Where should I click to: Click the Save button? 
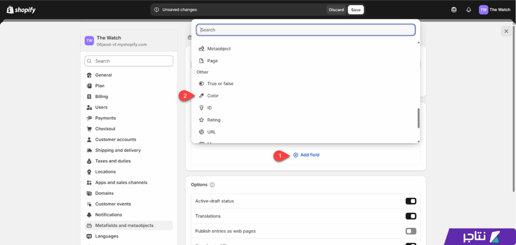(356, 10)
